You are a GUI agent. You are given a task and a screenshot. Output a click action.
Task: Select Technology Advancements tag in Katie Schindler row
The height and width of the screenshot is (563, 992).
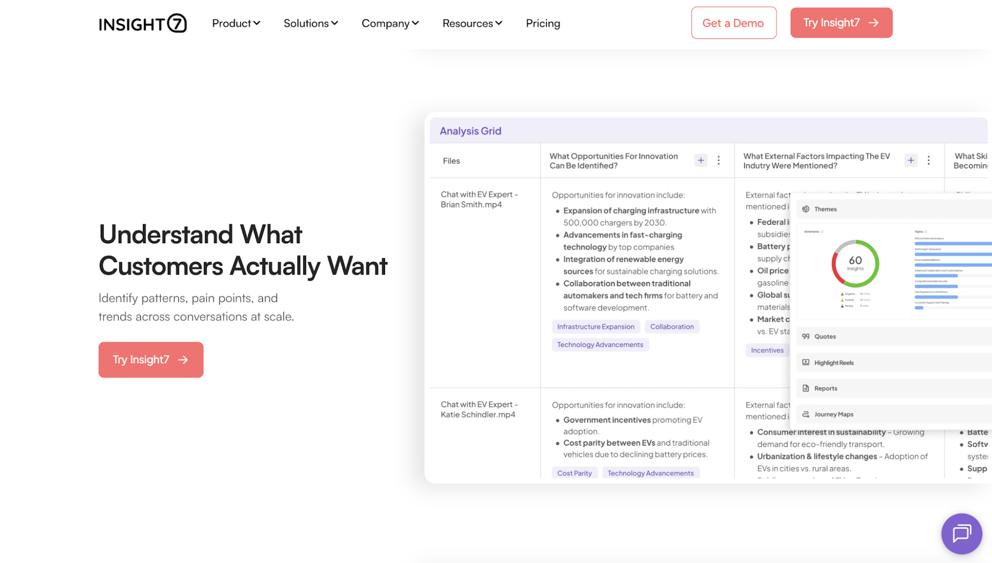click(x=651, y=473)
